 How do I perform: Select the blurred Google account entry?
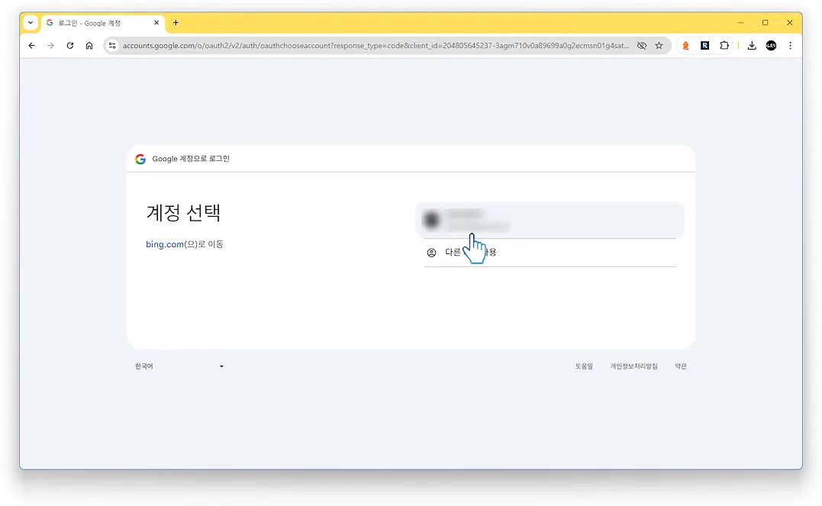click(x=550, y=219)
